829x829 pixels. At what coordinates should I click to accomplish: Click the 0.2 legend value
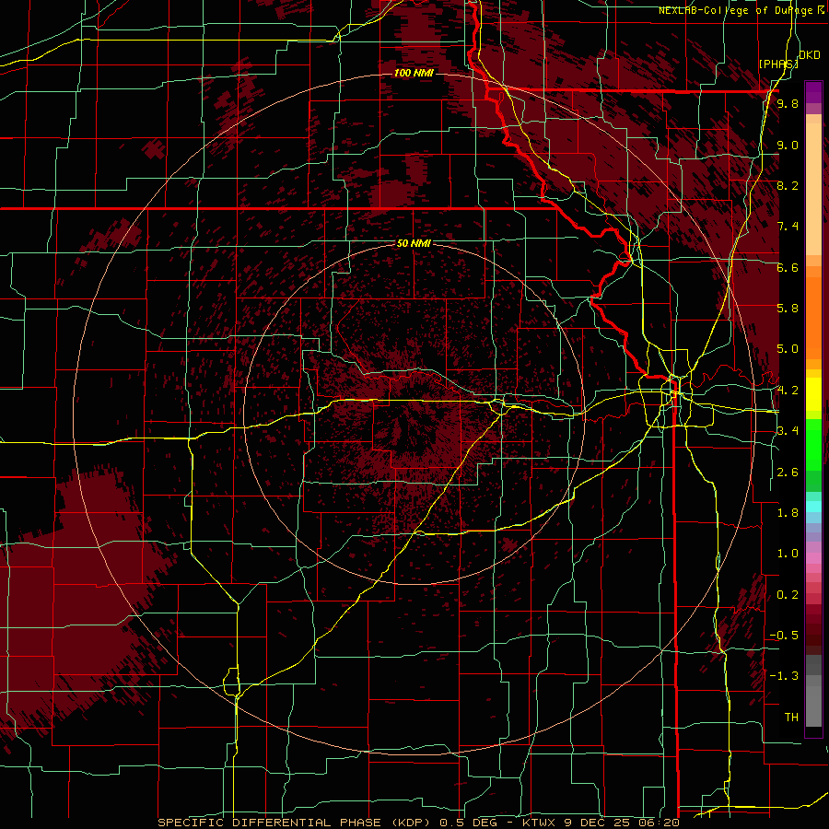788,595
